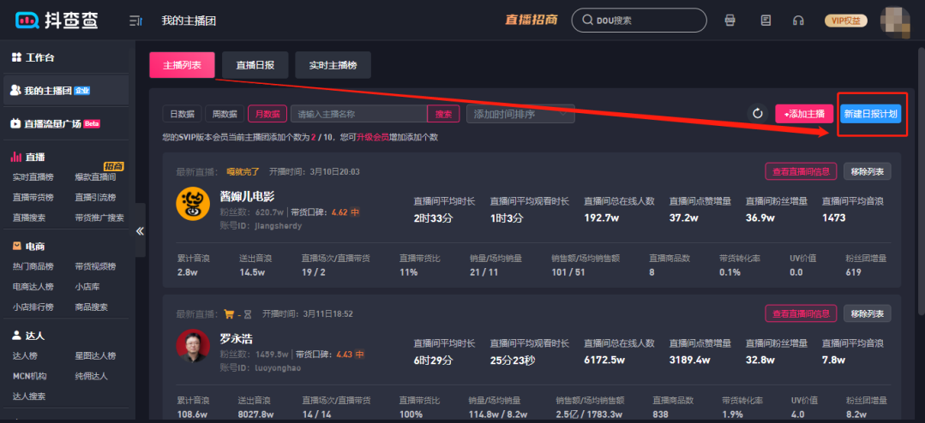Open the 添加时间排序 dropdown
925x423 pixels.
tap(520, 114)
